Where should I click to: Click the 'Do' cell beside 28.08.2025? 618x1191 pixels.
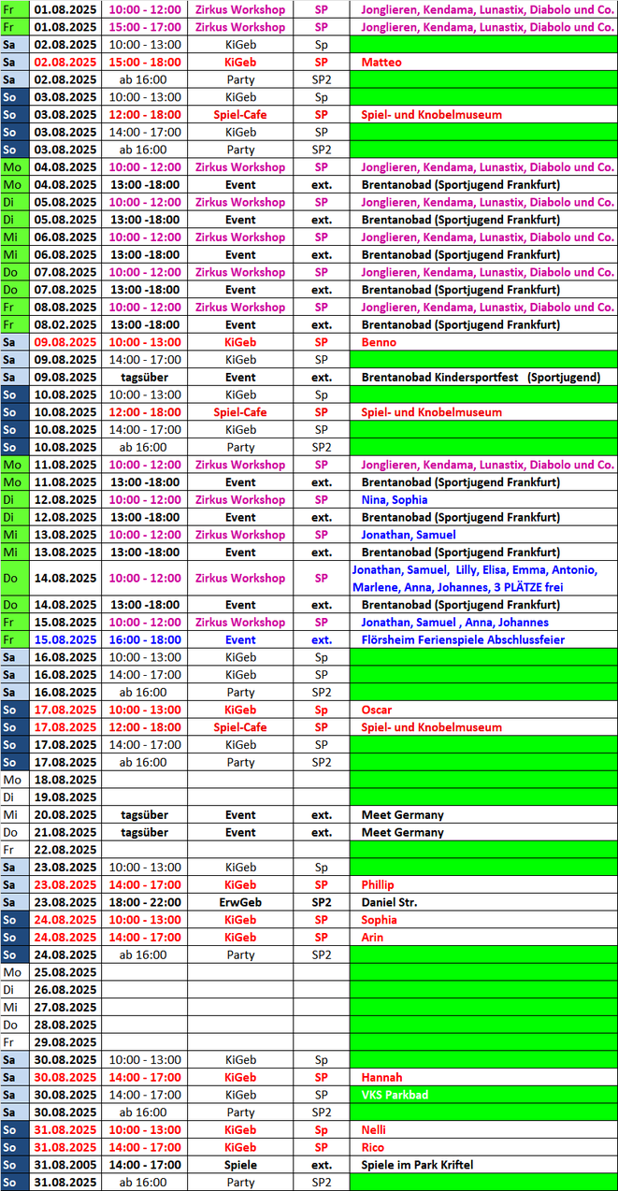pos(14,1025)
